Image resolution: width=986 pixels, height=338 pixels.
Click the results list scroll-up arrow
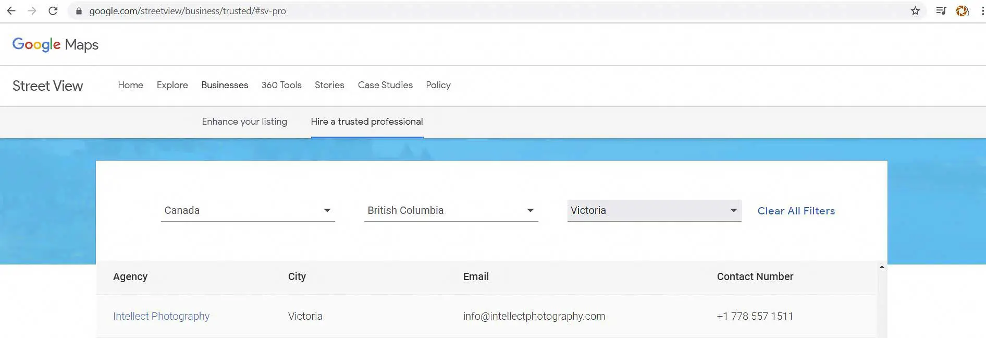click(x=882, y=267)
